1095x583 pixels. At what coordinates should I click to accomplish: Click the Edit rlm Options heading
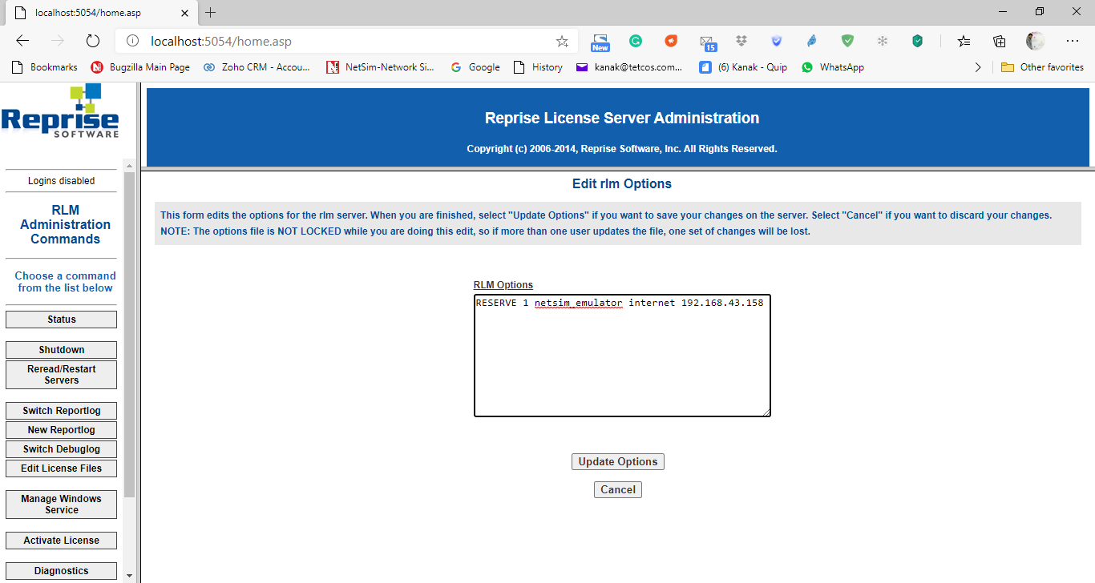coord(622,183)
